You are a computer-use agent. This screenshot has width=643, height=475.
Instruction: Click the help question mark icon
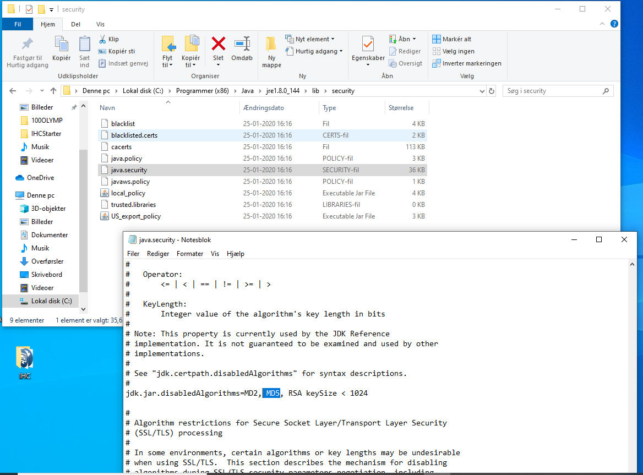click(x=614, y=24)
